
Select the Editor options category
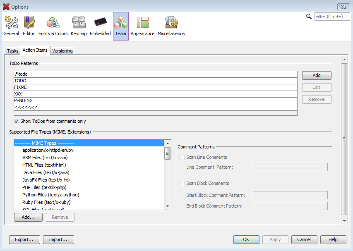click(x=29, y=26)
